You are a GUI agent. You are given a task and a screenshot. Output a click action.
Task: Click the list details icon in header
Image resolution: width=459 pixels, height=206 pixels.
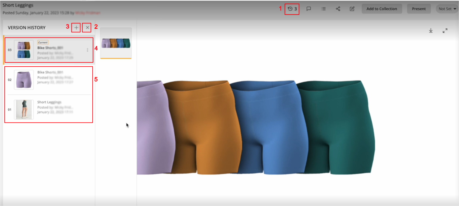tap(323, 9)
